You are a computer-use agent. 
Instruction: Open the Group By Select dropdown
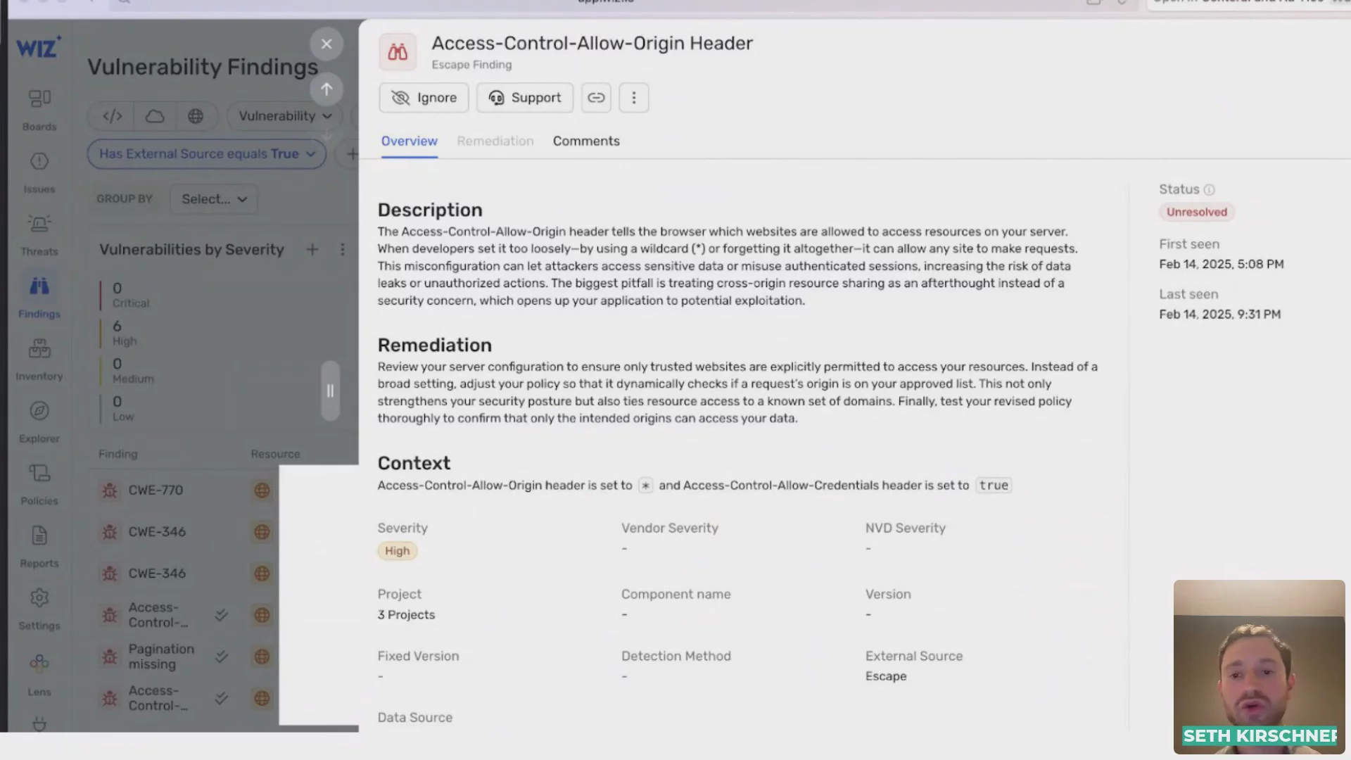pos(214,199)
